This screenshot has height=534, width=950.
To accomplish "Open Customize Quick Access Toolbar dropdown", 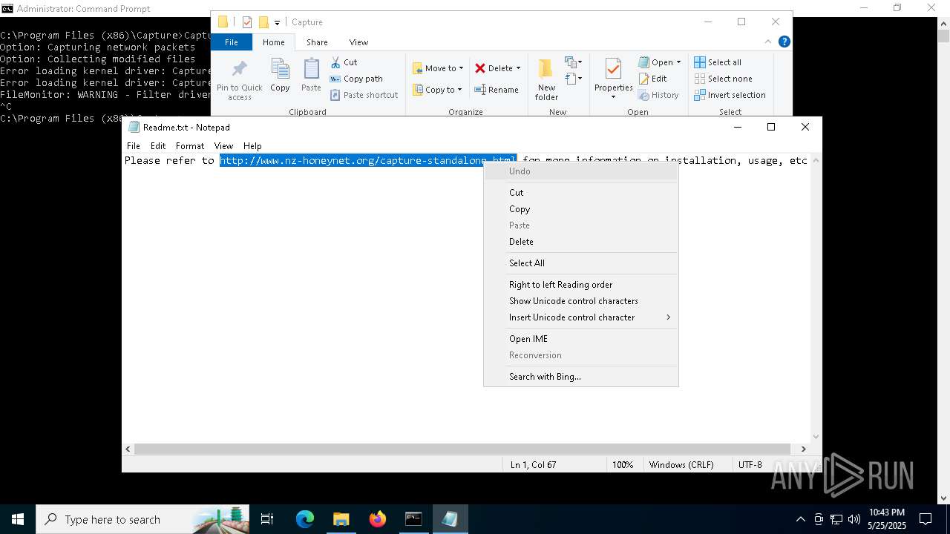I will pyautogui.click(x=277, y=22).
